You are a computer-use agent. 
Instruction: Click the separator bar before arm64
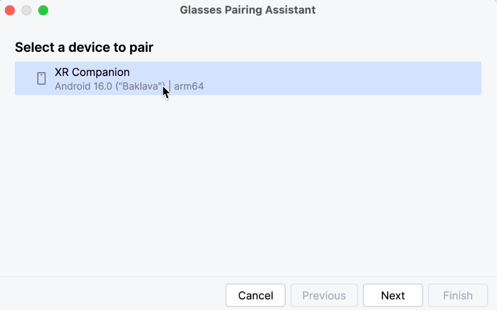pos(169,86)
